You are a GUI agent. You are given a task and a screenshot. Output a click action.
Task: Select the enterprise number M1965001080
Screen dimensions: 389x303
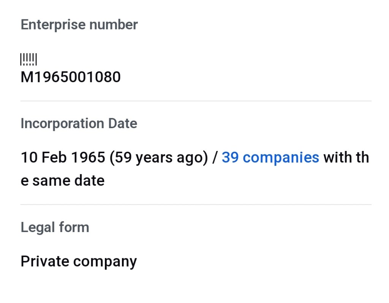click(71, 77)
